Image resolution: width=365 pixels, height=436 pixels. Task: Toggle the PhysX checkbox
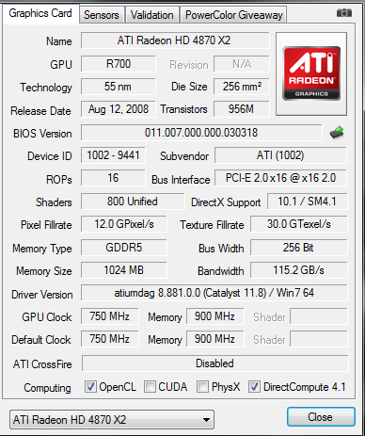(x=202, y=387)
